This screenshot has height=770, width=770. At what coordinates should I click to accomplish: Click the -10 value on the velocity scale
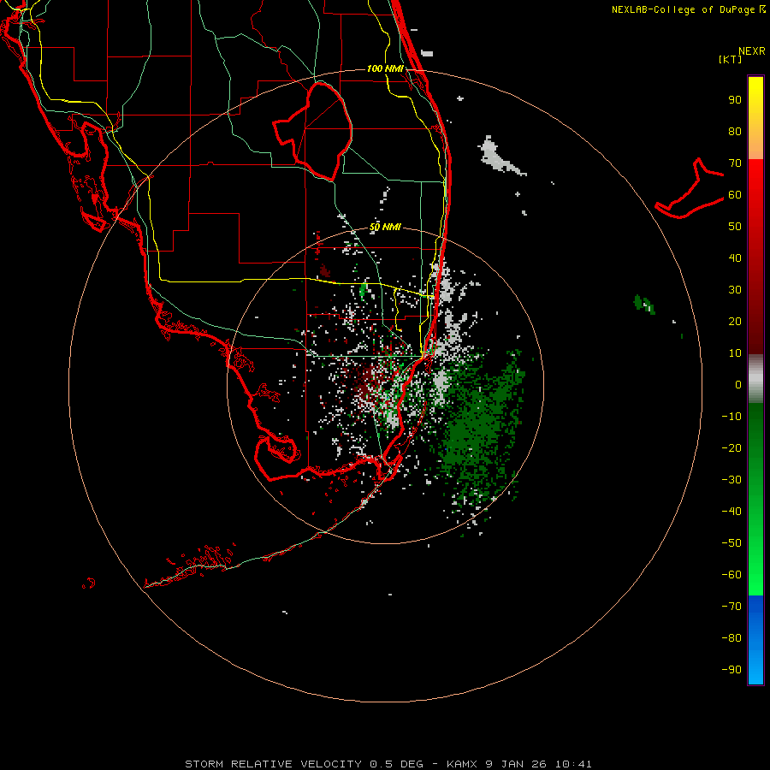coord(731,417)
